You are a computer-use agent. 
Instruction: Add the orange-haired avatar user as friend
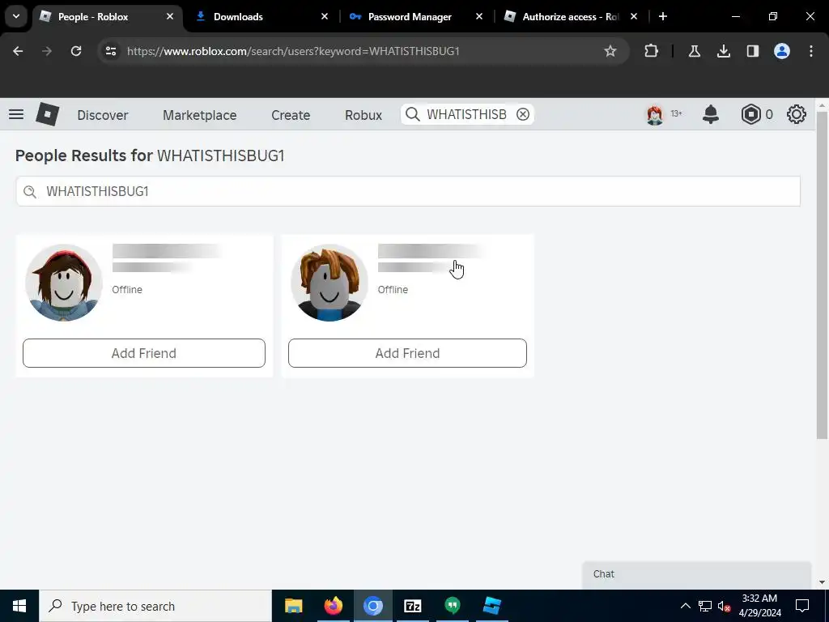pos(407,353)
